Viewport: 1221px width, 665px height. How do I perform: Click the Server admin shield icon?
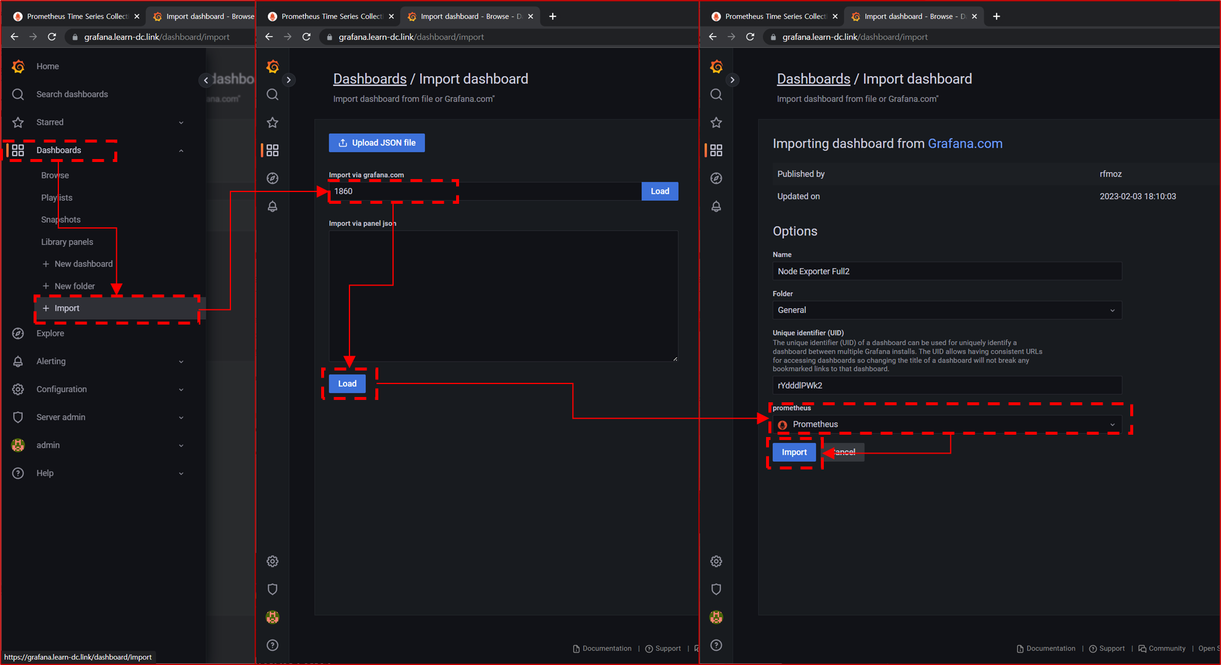tap(18, 417)
